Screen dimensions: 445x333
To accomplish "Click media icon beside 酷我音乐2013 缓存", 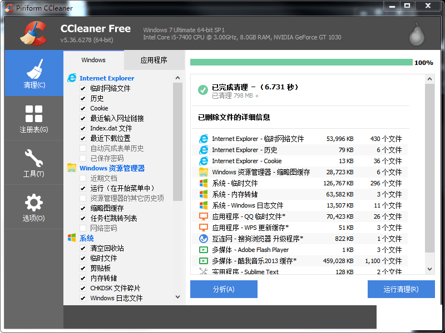I will coord(204,261).
